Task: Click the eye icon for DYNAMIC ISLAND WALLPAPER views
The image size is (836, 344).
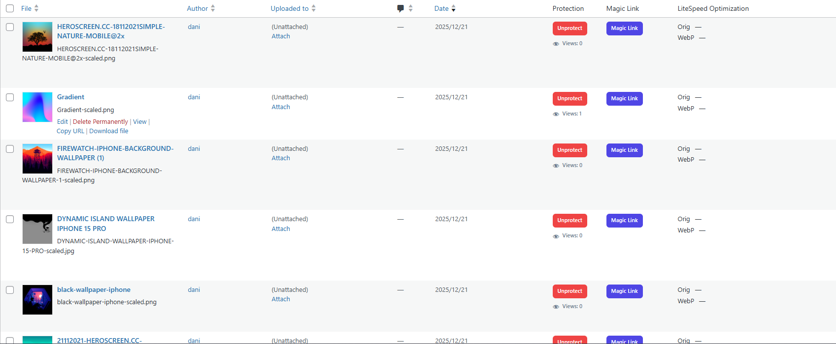Action: (x=555, y=235)
